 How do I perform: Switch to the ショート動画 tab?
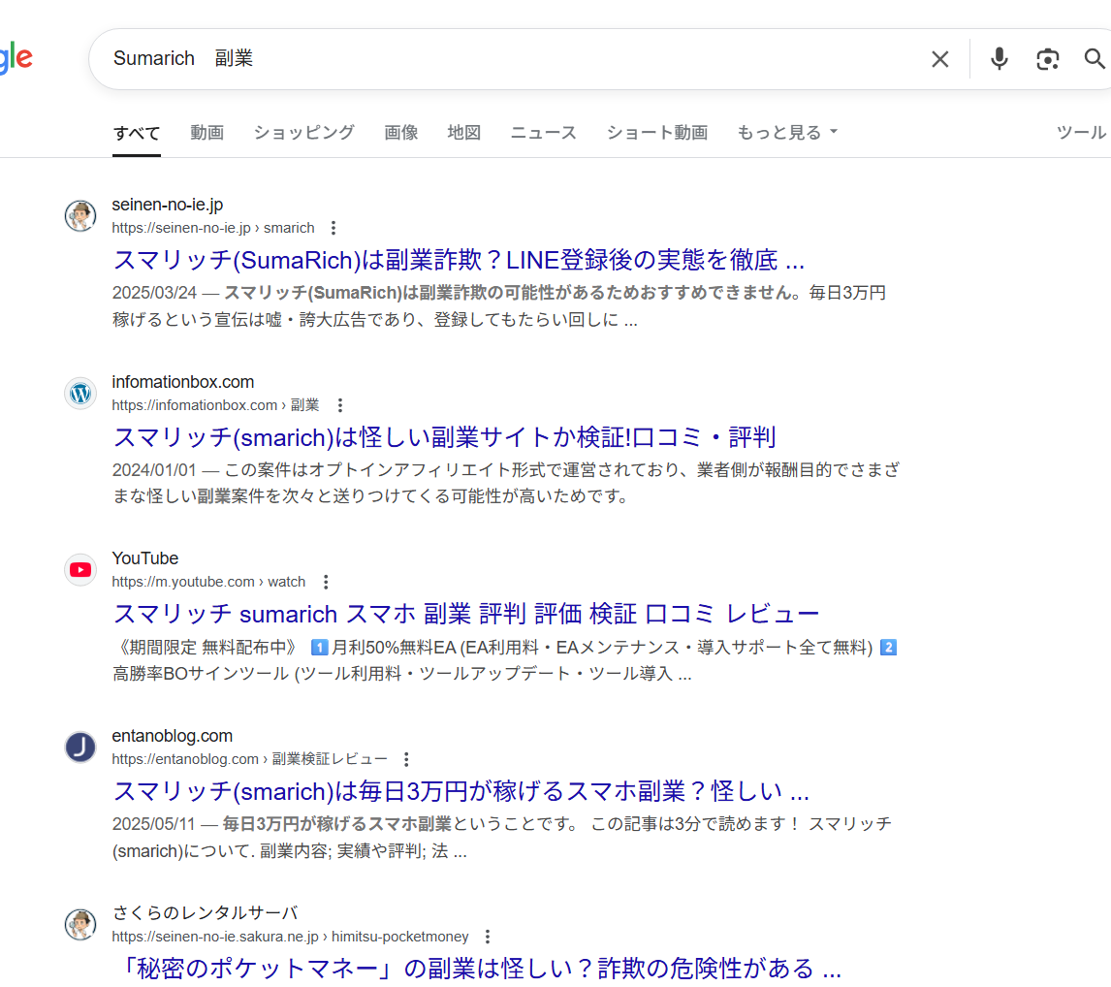pyautogui.click(x=657, y=133)
